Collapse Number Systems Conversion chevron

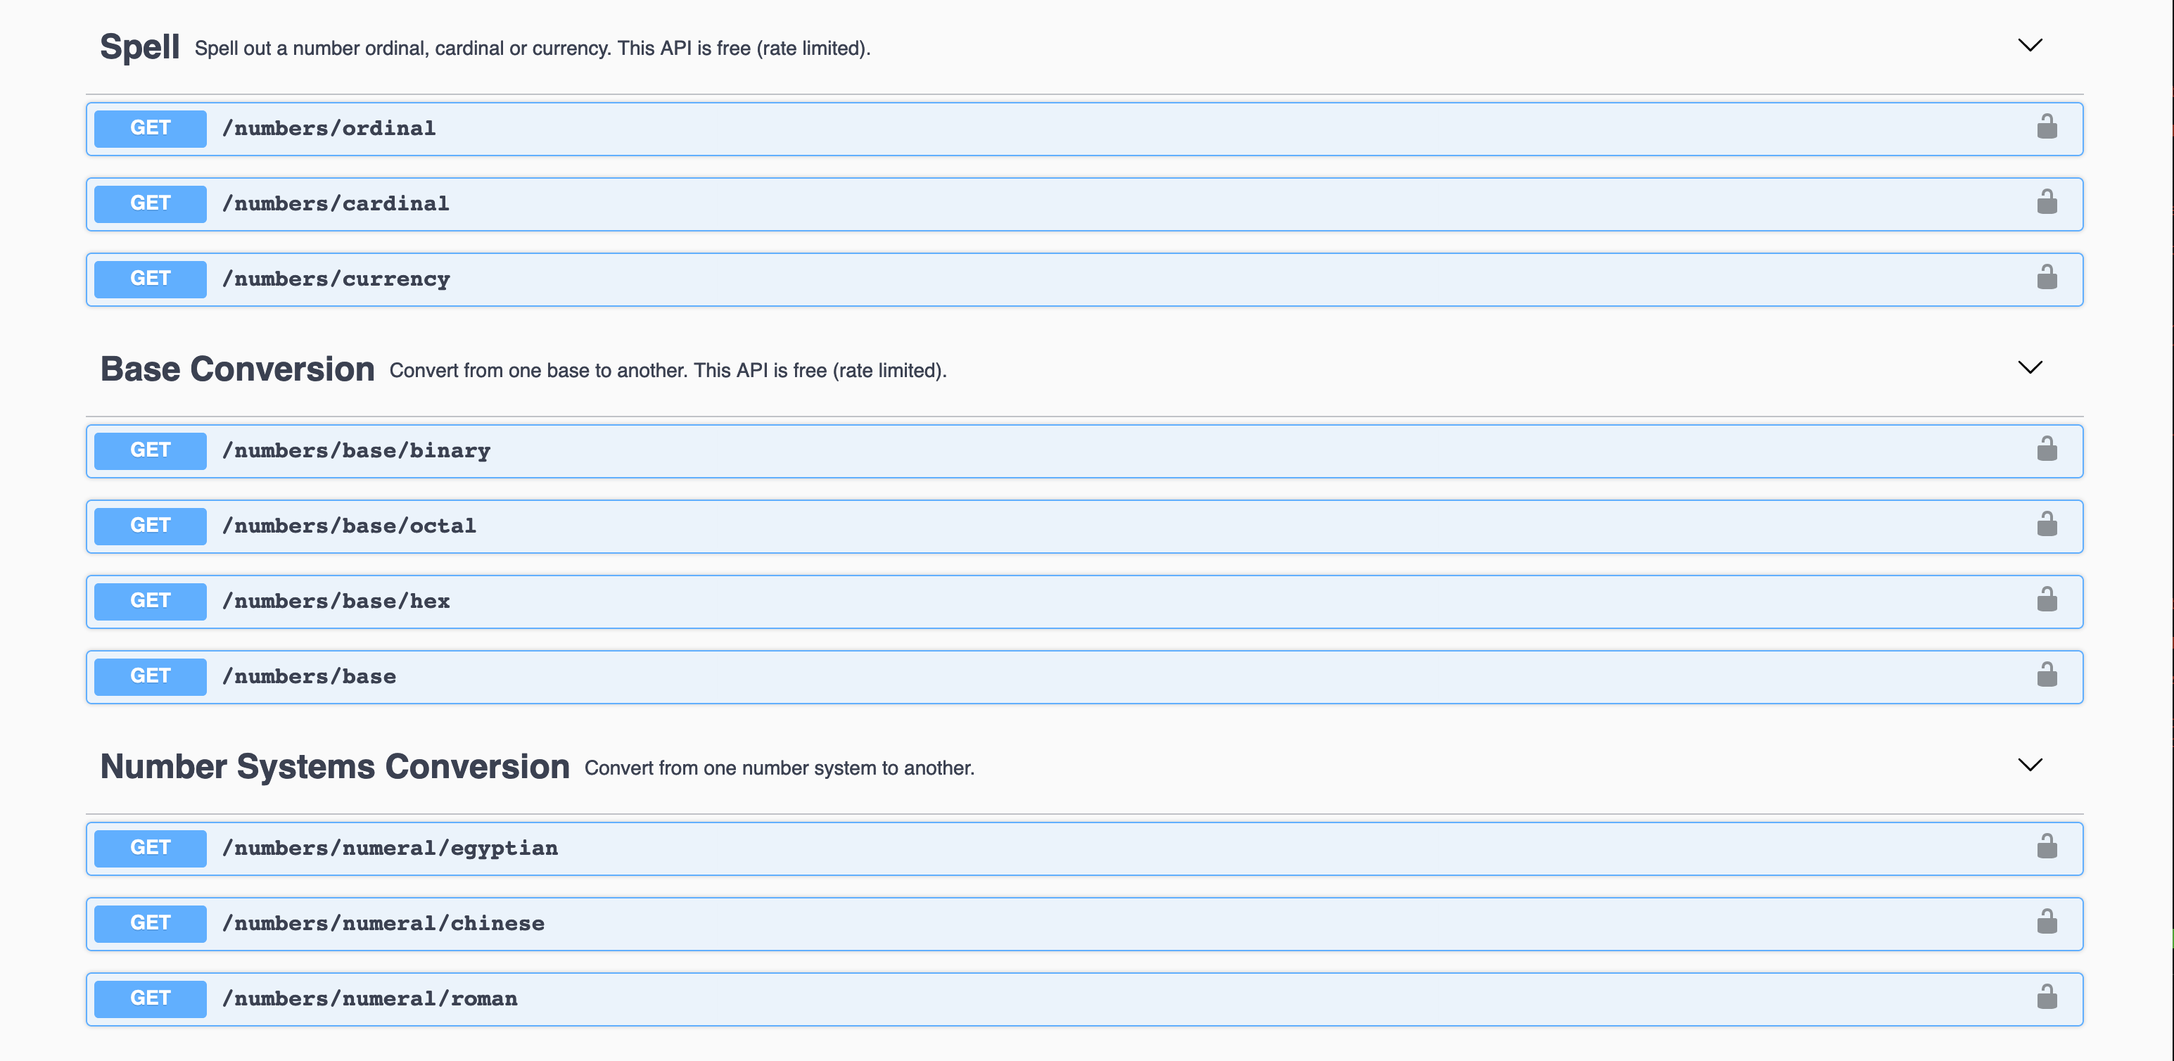click(2030, 765)
